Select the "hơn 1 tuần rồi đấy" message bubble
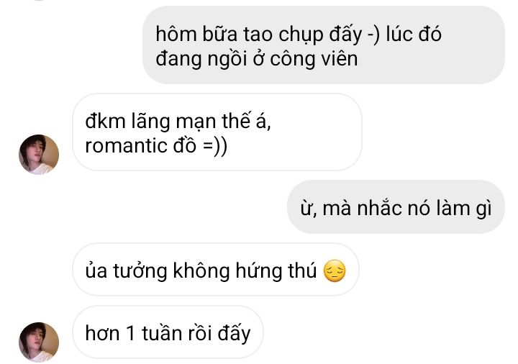This screenshot has height=364, width=518. (x=168, y=332)
